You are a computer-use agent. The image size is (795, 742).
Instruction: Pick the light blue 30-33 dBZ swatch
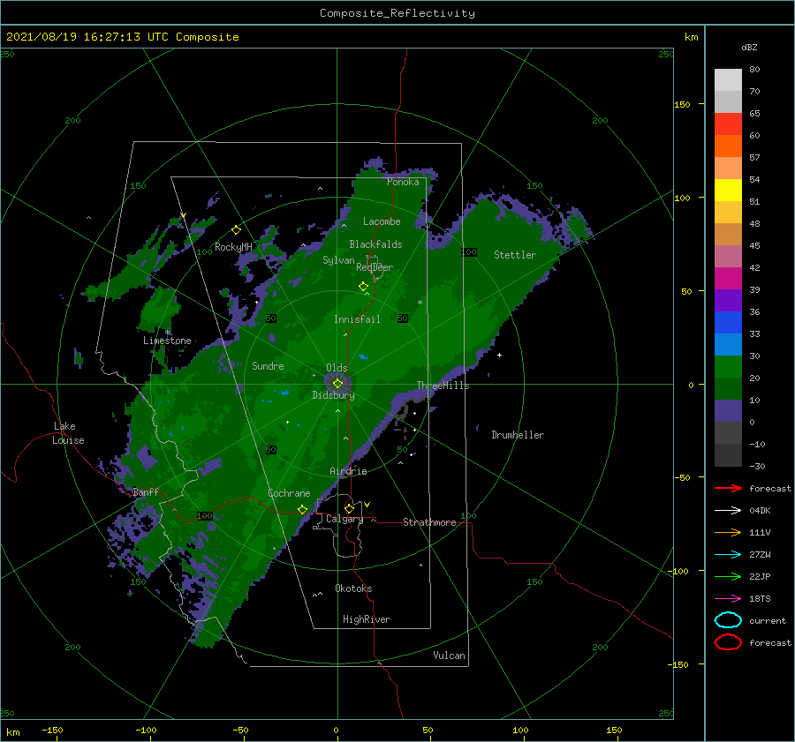pos(728,344)
